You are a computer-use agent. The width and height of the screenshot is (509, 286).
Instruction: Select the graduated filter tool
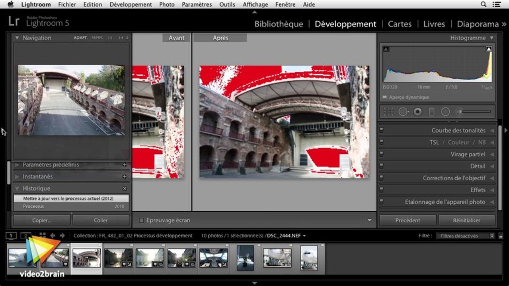click(431, 112)
